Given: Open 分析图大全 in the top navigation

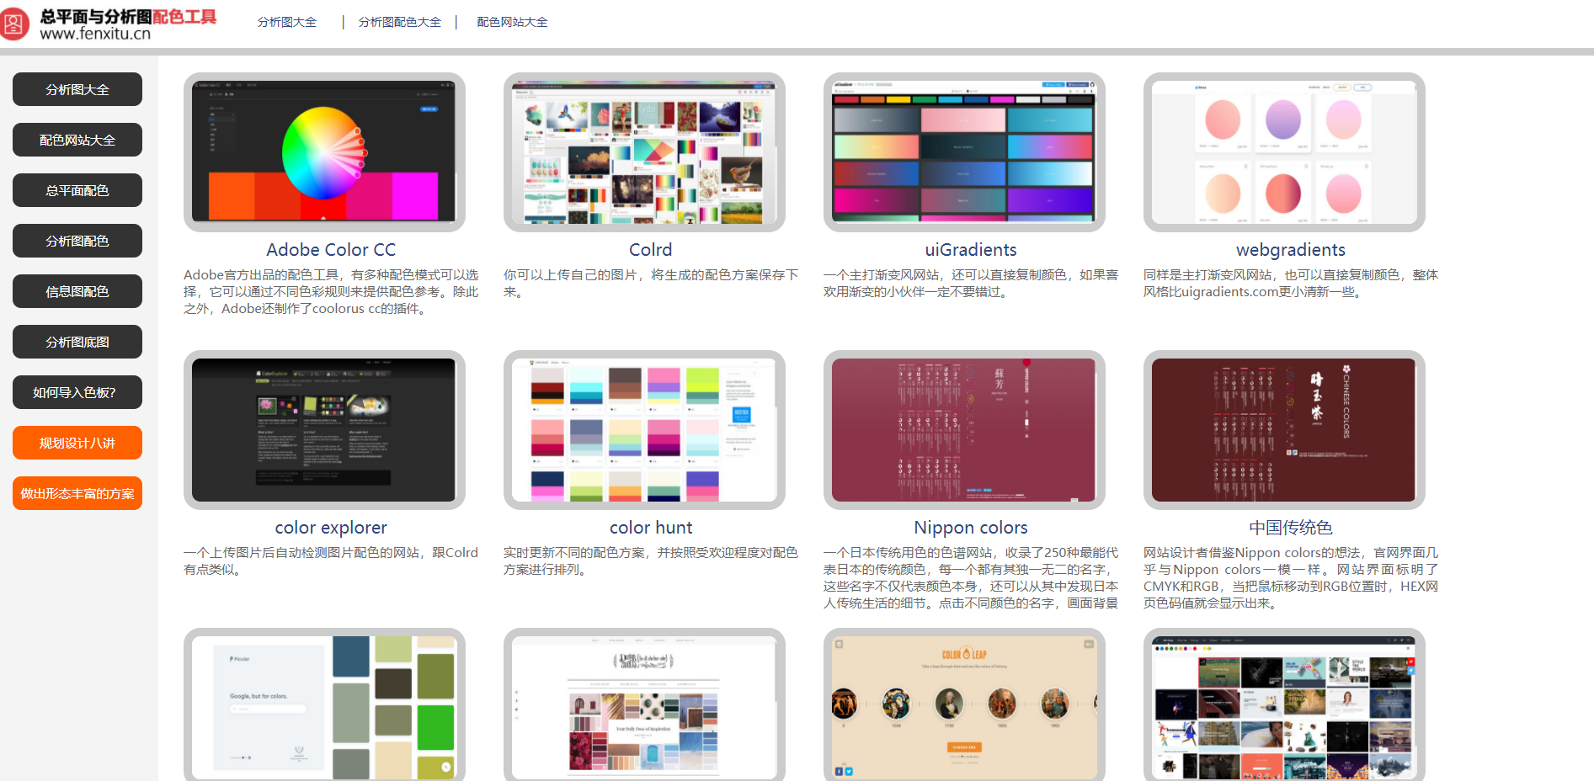Looking at the screenshot, I should pos(287,22).
